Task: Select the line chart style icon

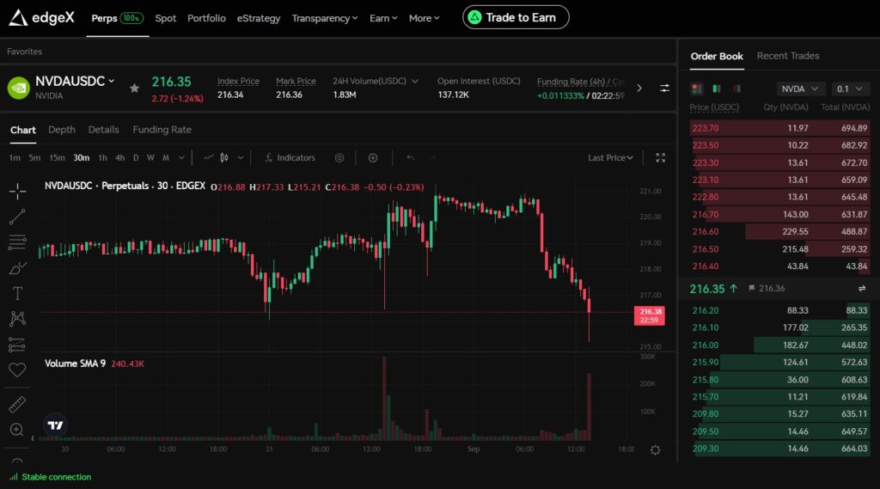Action: (x=208, y=158)
